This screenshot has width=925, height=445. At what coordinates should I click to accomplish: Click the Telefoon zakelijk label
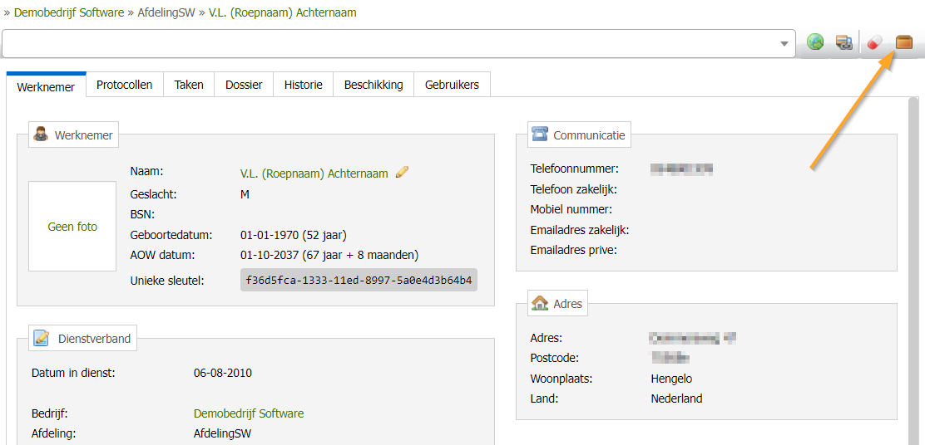[573, 189]
